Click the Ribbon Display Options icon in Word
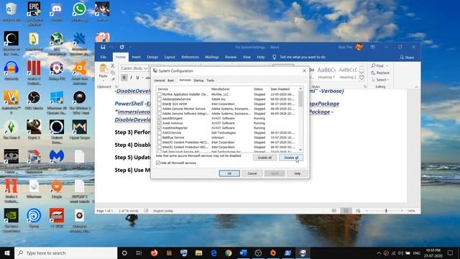 tap(372, 47)
